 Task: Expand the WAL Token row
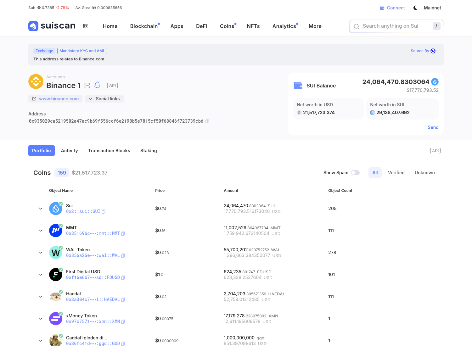41,253
